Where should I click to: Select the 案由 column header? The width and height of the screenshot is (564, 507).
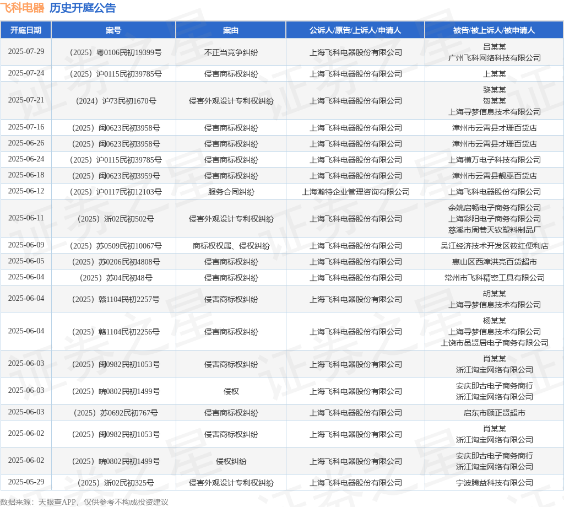pos(231,30)
